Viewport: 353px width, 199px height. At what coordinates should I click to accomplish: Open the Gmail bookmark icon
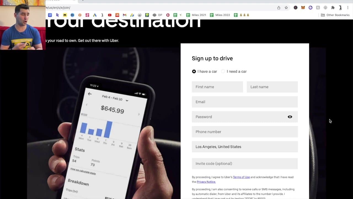click(x=124, y=15)
